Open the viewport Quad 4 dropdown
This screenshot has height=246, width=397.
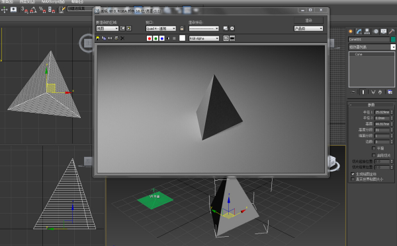point(161,28)
